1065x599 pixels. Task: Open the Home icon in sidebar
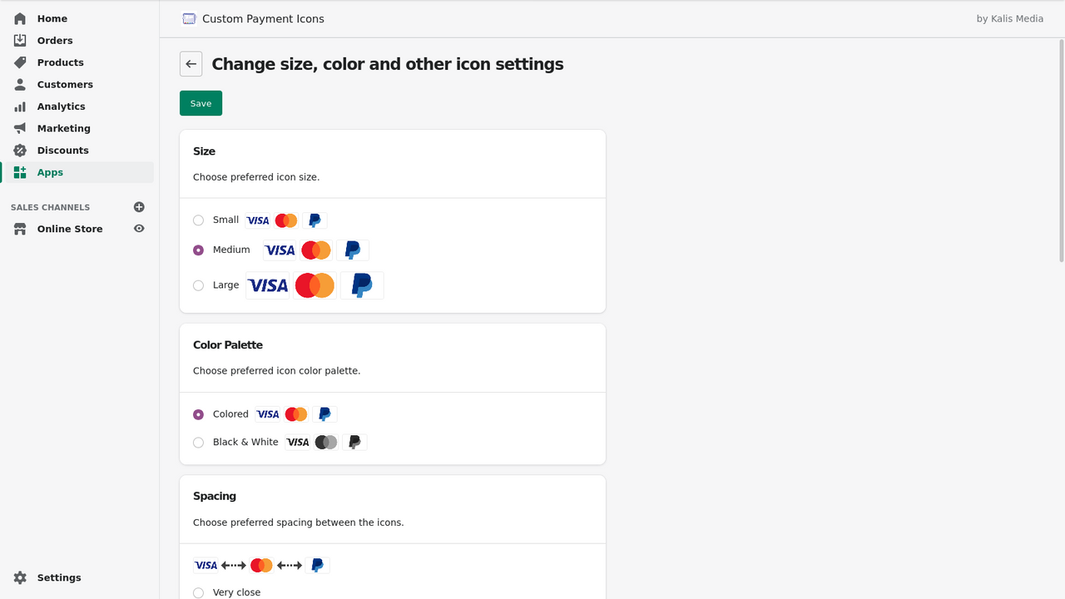click(18, 18)
